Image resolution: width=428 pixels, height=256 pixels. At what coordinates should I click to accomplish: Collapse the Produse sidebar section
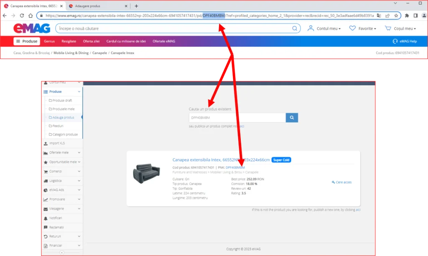(79, 92)
